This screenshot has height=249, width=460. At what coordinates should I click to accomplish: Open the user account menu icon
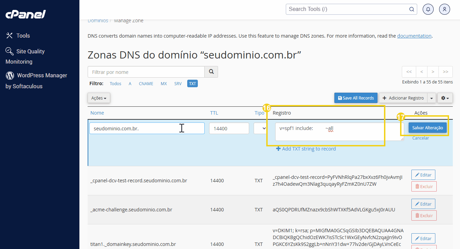pos(445,9)
